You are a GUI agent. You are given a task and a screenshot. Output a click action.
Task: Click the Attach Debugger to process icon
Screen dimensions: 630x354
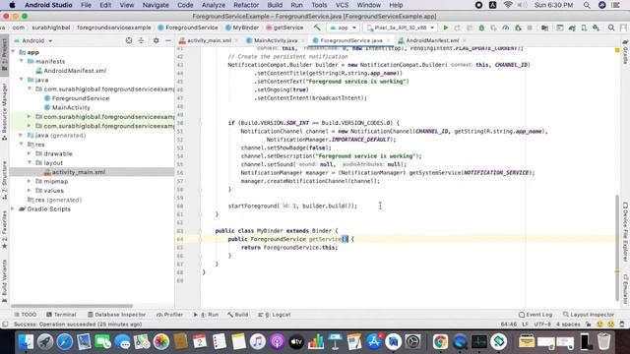click(518, 28)
